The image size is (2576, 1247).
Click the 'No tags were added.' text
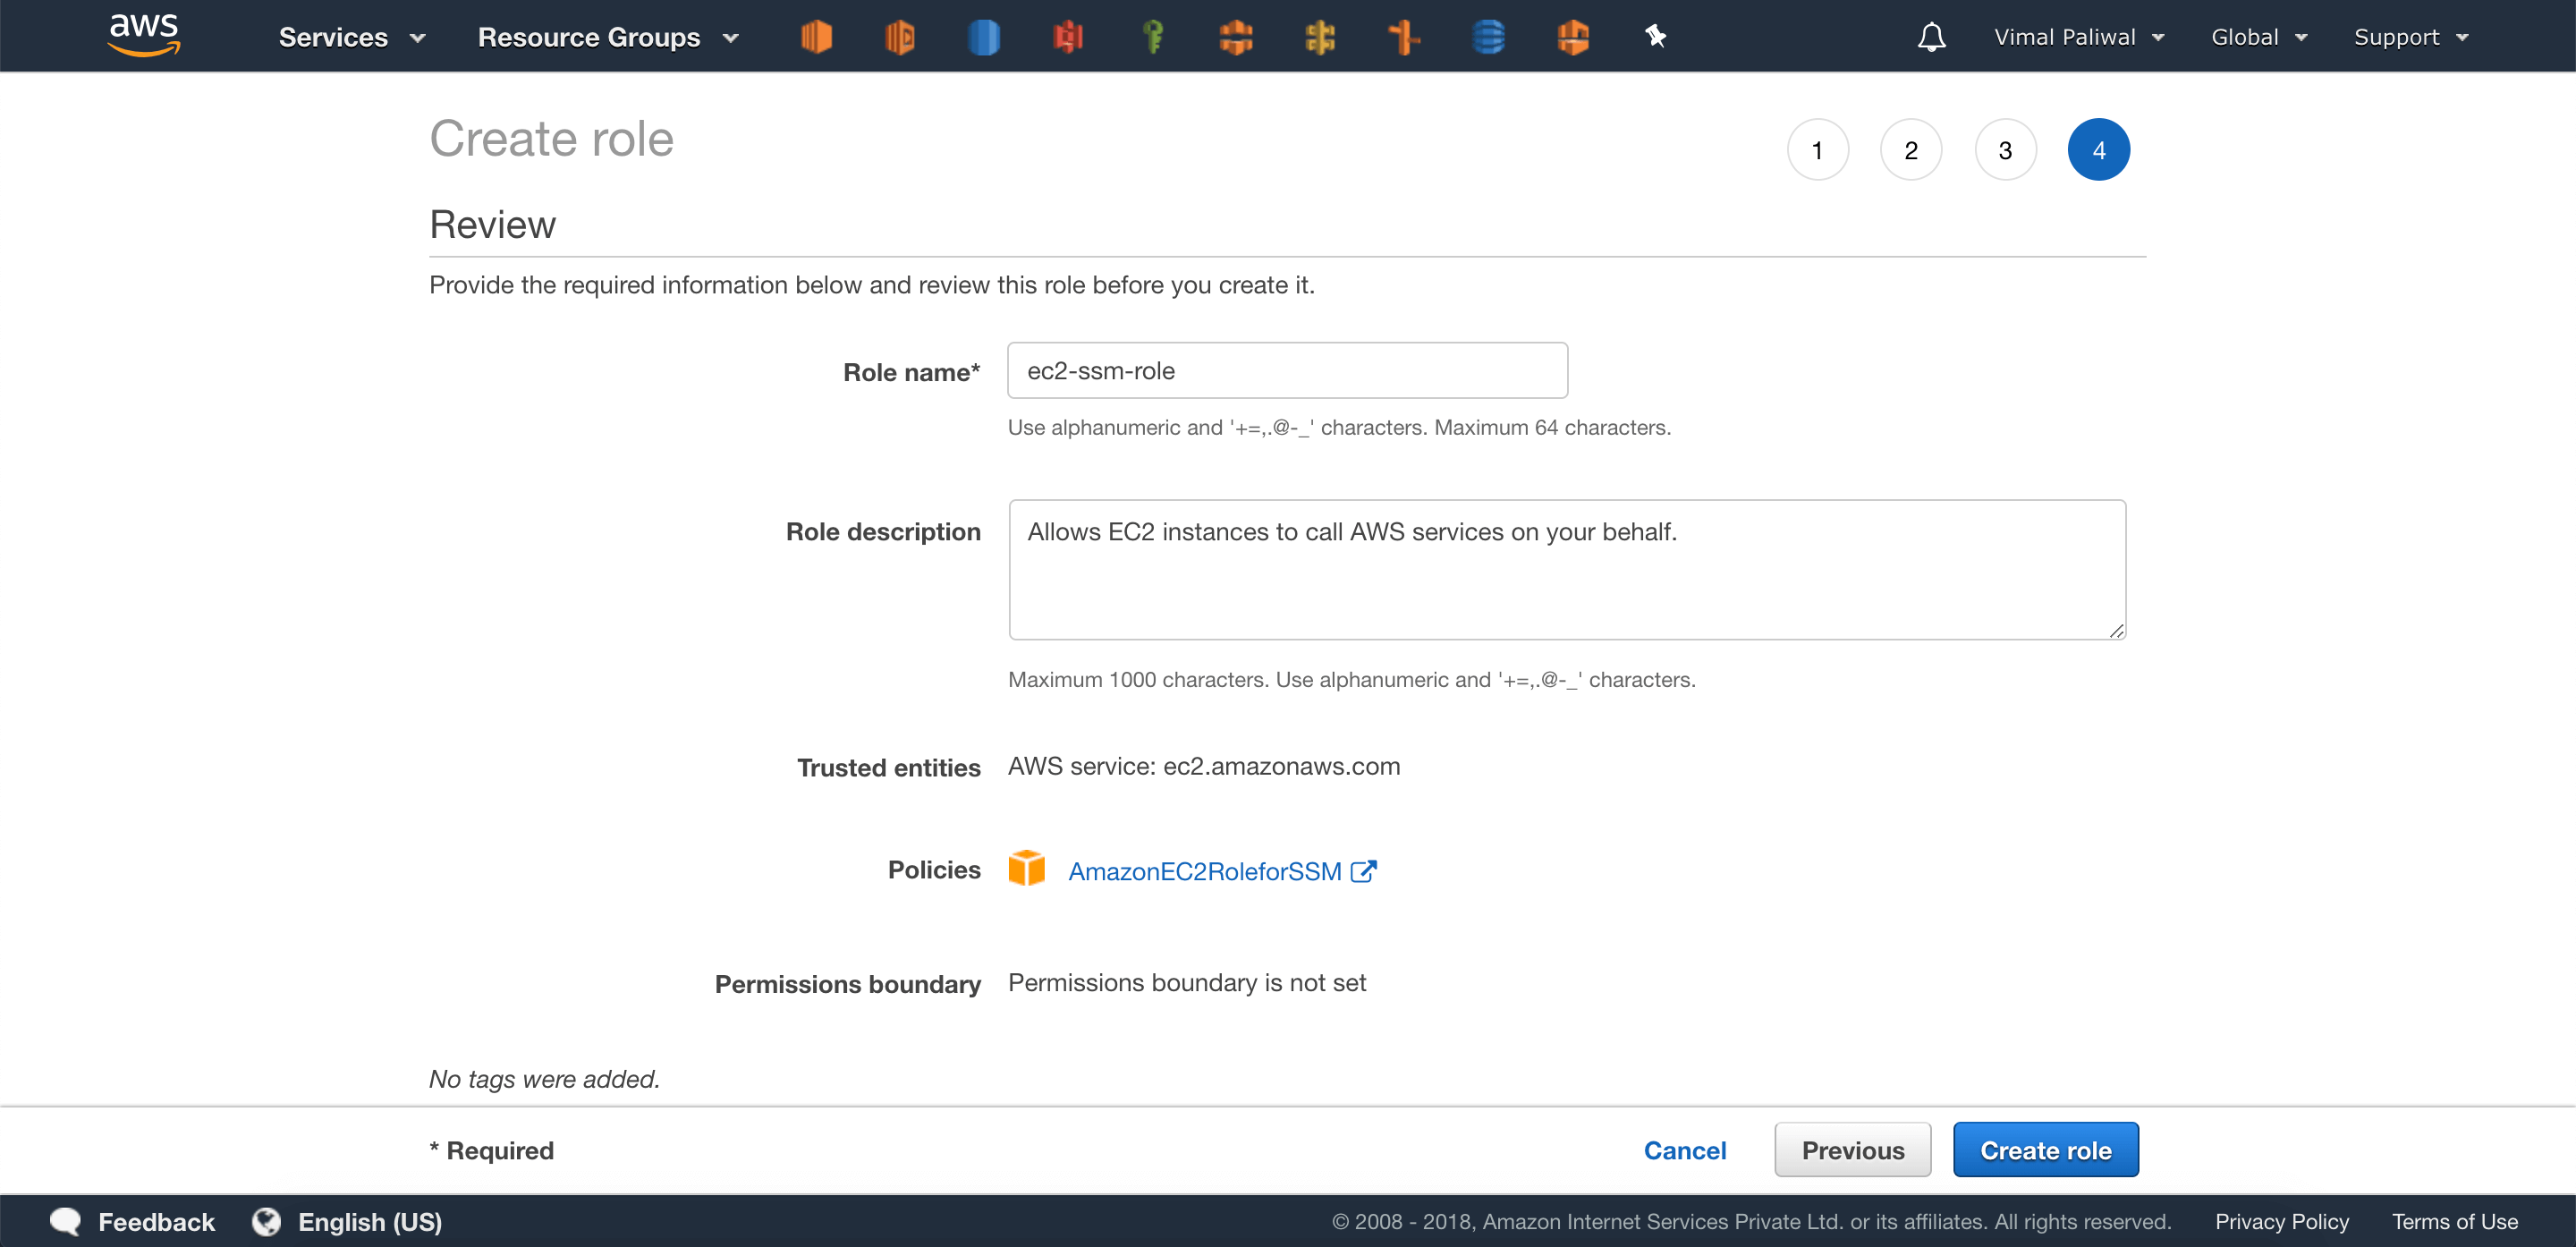point(544,1079)
